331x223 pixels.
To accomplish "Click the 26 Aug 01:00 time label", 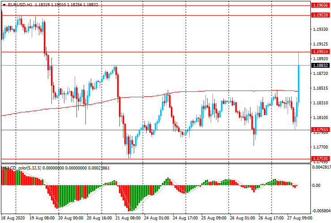I will click(x=243, y=219).
